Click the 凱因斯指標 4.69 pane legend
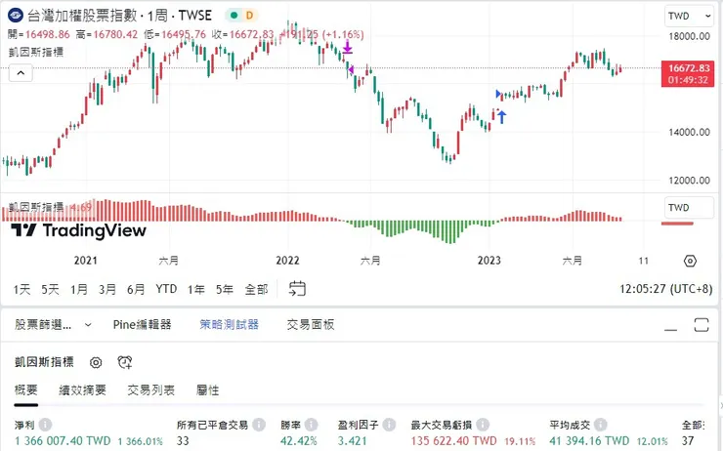The height and width of the screenshot is (451, 723). click(x=51, y=207)
